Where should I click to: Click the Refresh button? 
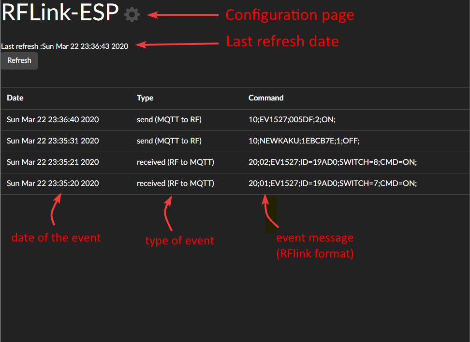tap(19, 60)
